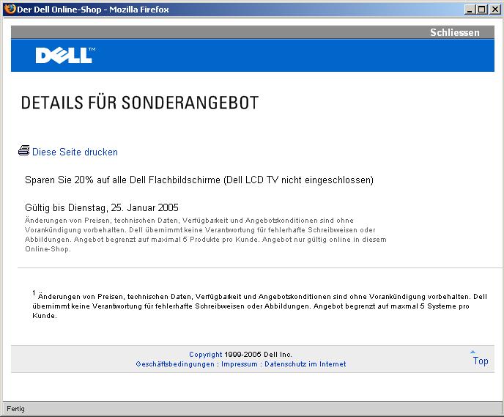Jump to page top via Top link
Screen dimensions: 504x417
coord(480,361)
